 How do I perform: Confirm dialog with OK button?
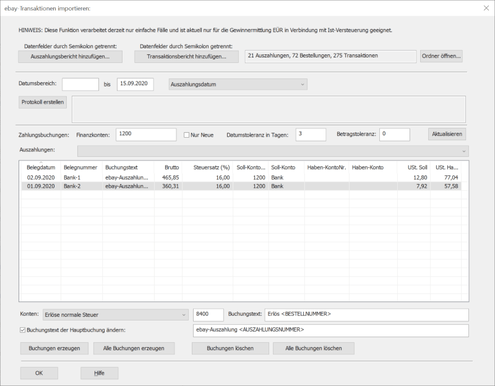pos(39,373)
